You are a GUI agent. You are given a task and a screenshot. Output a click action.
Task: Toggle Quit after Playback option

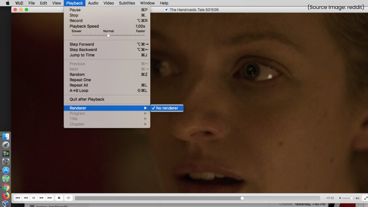point(87,99)
